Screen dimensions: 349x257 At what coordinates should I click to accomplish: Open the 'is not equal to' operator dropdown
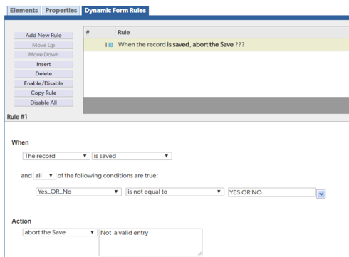click(174, 192)
